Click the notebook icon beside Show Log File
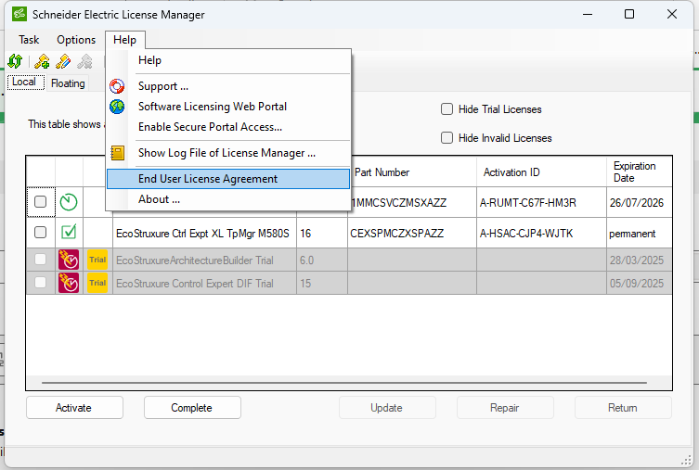 coord(117,153)
